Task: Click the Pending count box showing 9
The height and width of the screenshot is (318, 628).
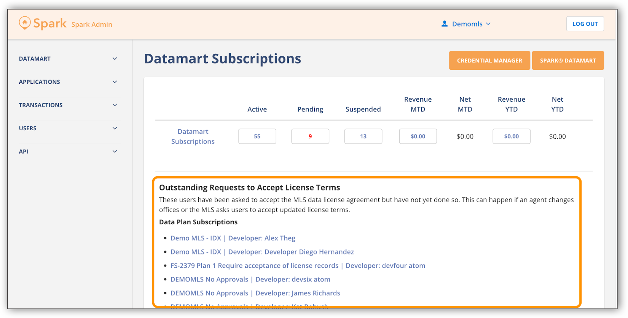Action: [x=310, y=136]
